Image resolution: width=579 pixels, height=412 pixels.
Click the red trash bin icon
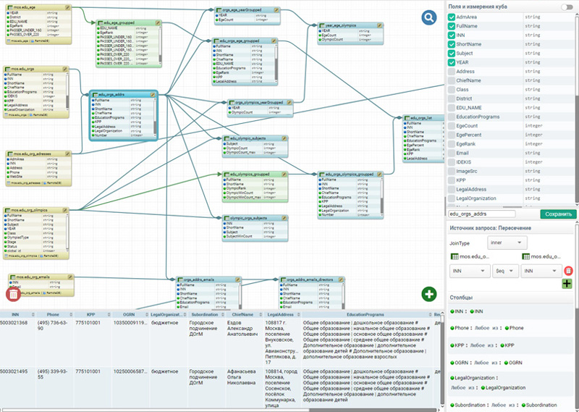(x=13, y=294)
